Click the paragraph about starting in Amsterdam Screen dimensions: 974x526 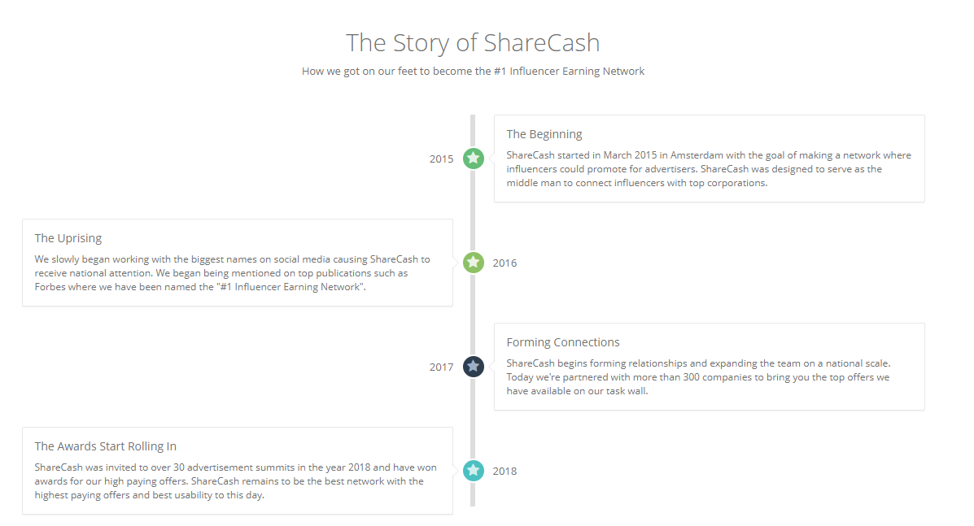point(709,169)
